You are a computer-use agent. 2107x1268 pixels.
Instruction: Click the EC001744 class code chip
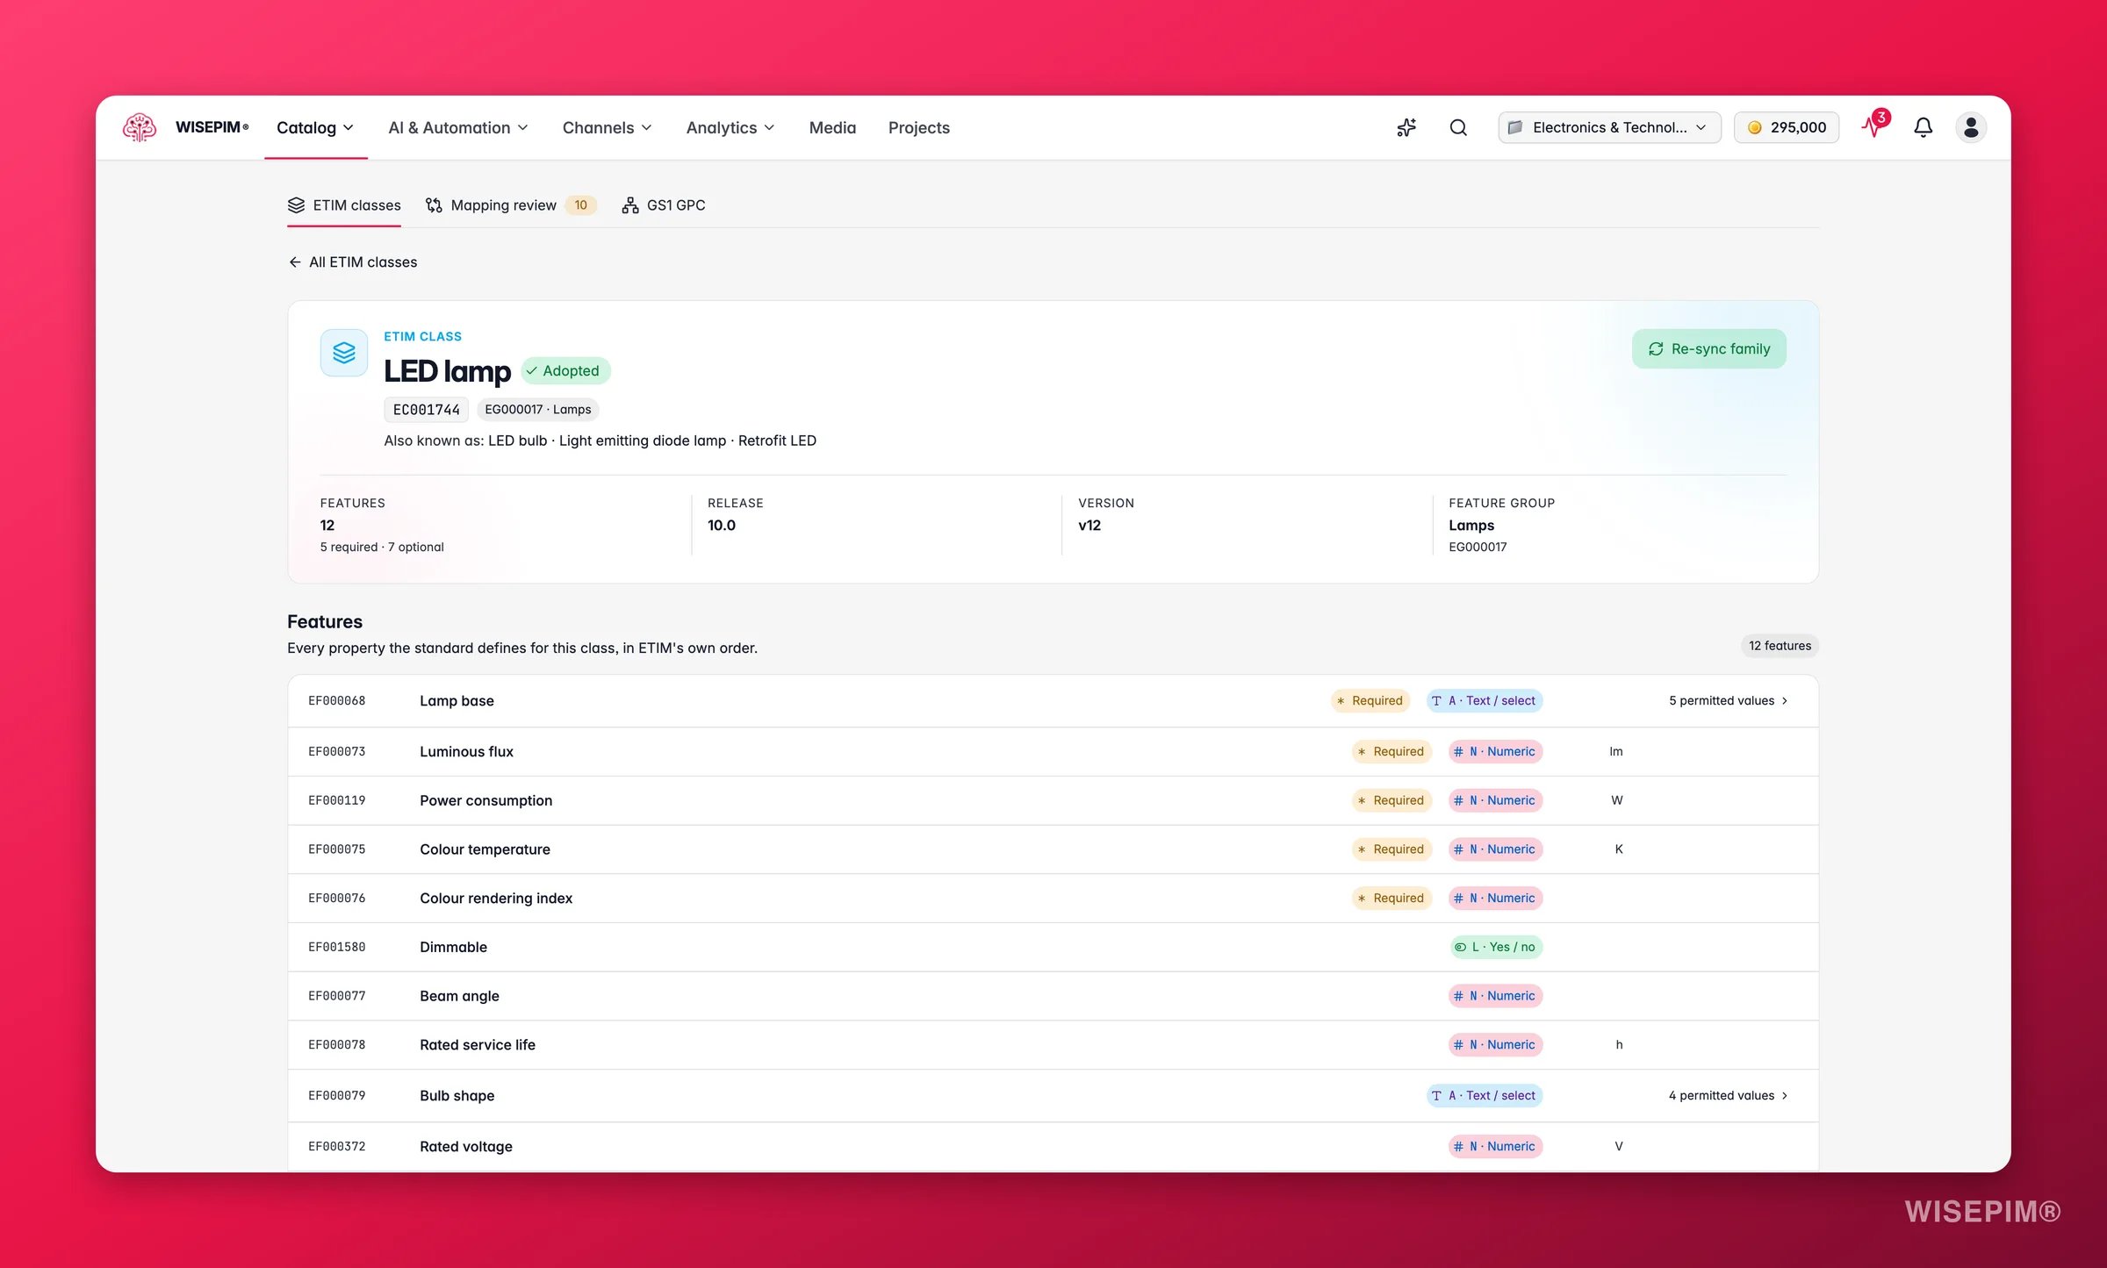[427, 410]
